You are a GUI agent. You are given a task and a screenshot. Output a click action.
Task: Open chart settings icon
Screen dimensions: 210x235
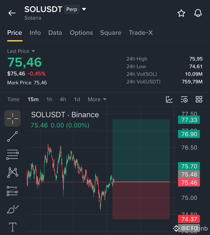point(184,99)
